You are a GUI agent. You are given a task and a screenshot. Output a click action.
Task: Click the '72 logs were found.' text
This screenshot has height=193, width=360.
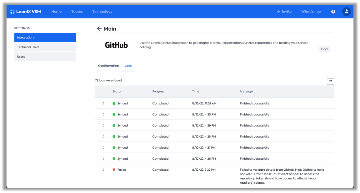(109, 80)
